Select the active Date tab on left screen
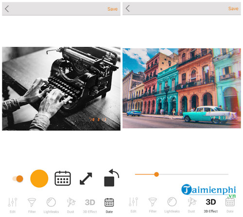243x217 pixels. [109, 205]
